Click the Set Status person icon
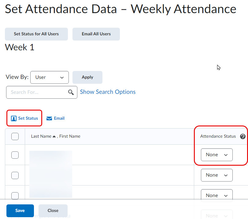248x219 pixels. (14, 118)
